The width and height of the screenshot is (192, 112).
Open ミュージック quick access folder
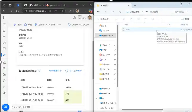coord(105,55)
